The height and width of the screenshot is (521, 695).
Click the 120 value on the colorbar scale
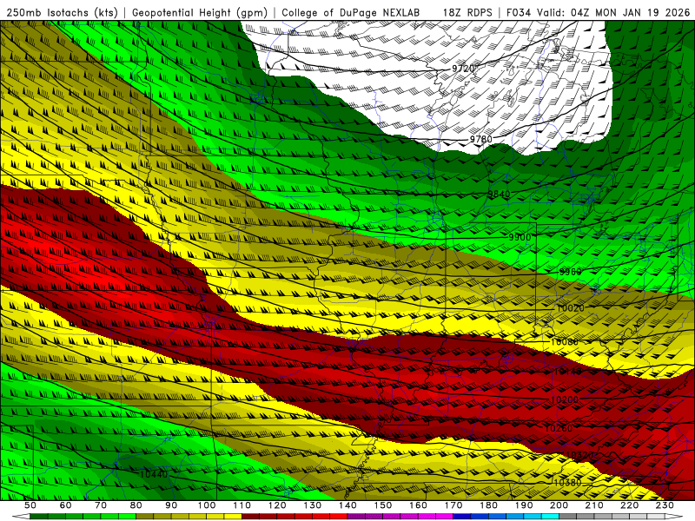(277, 505)
